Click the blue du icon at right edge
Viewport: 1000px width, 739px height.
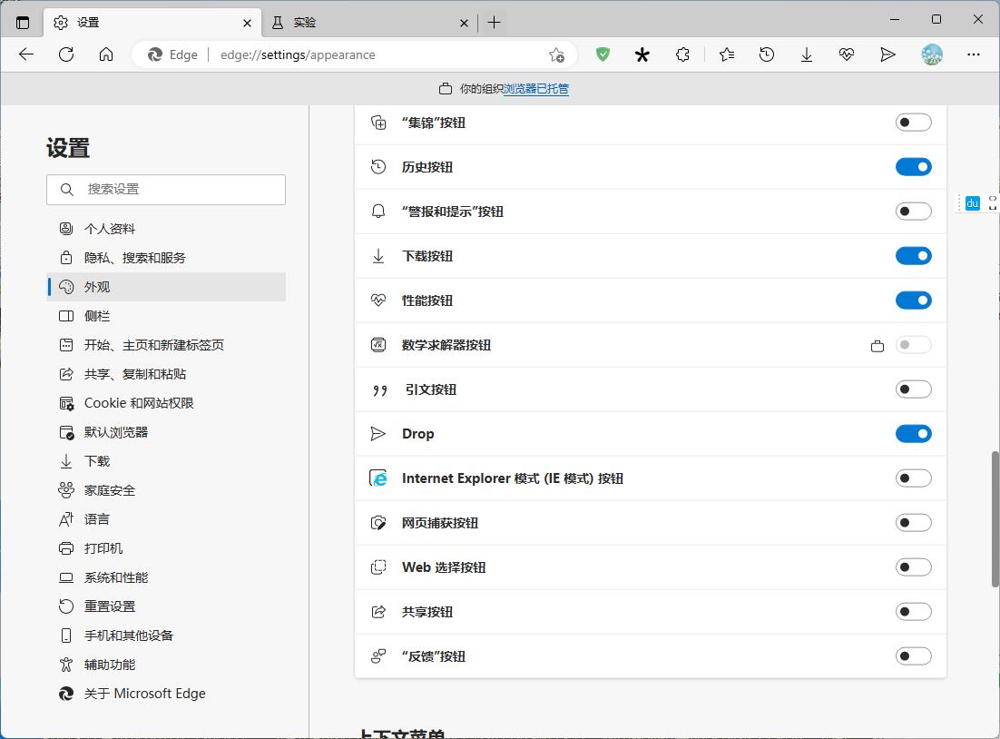coord(972,203)
